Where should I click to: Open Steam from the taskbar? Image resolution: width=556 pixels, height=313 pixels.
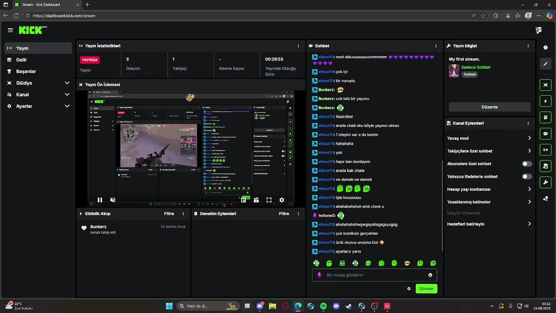click(349, 306)
